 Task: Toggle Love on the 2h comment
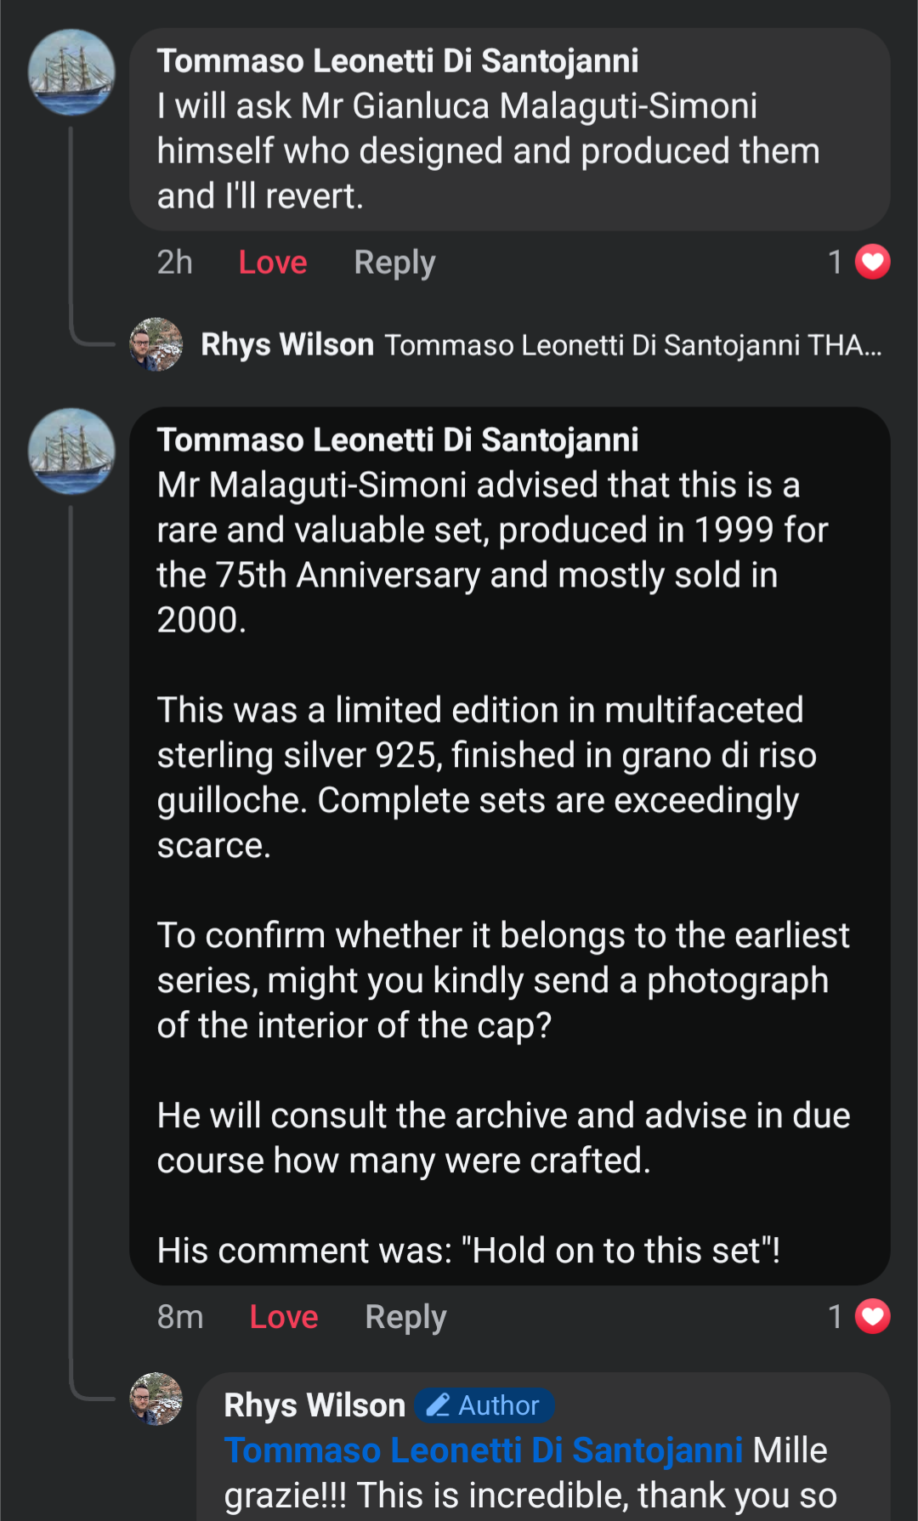click(272, 263)
